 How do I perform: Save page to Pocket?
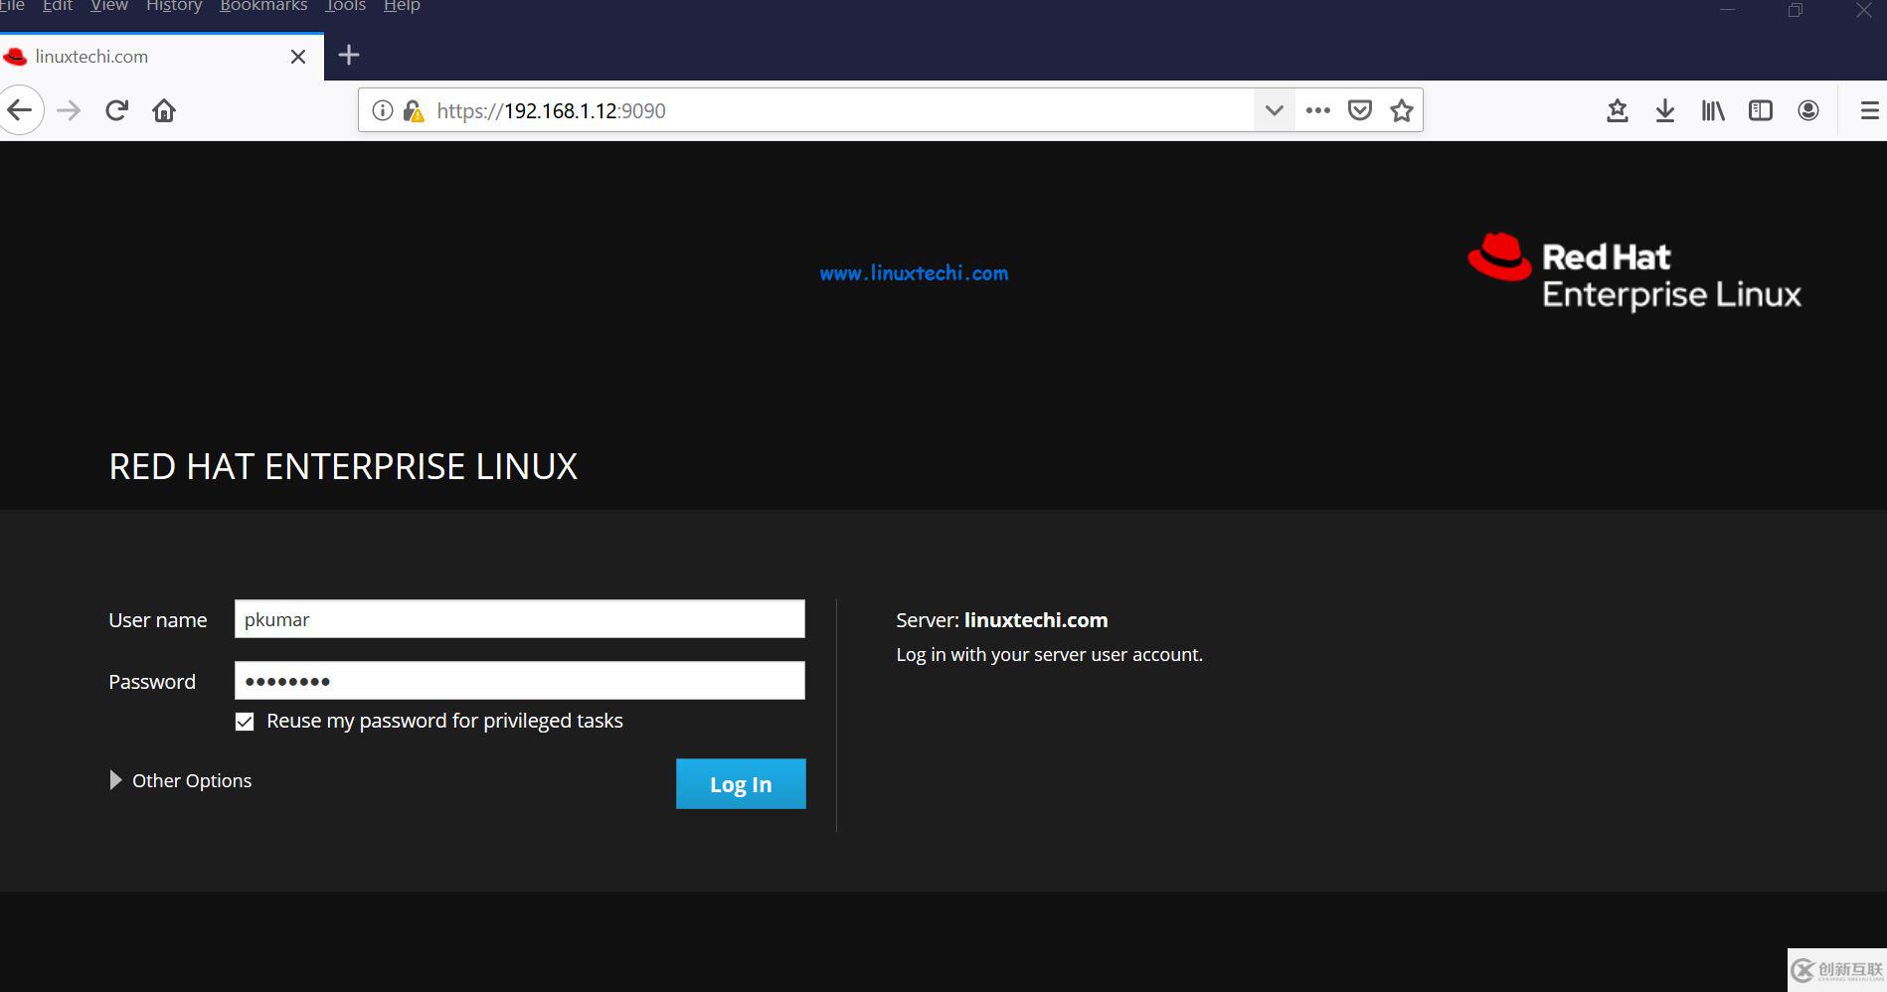click(x=1360, y=110)
